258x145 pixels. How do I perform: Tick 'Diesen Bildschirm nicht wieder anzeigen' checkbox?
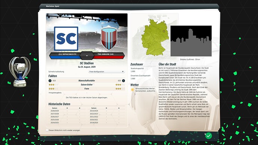[x=47, y=130]
